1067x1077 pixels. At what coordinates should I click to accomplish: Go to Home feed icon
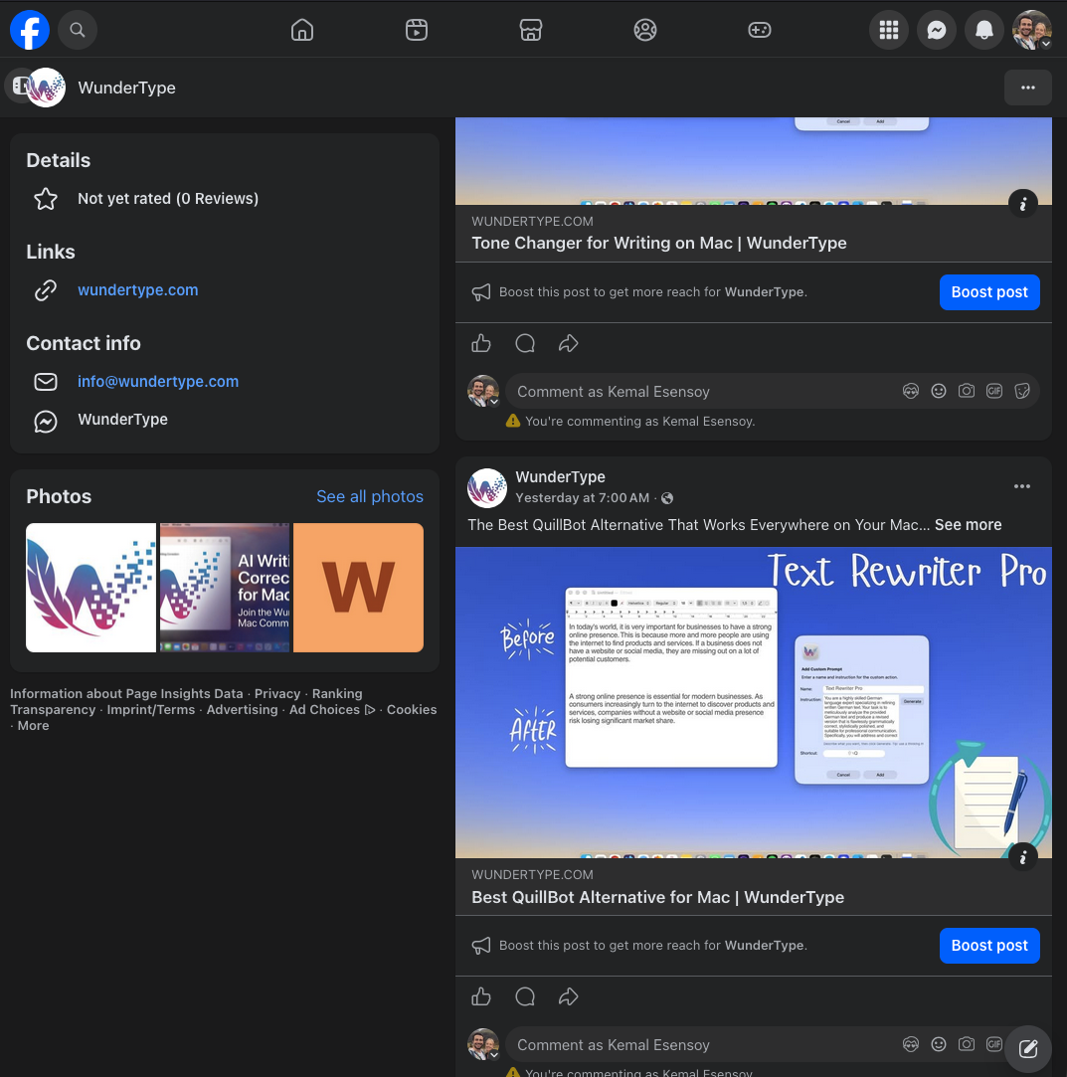point(302,30)
